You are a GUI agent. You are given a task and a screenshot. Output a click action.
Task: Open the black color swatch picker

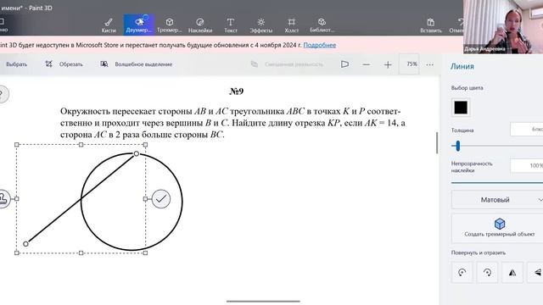(x=461, y=108)
